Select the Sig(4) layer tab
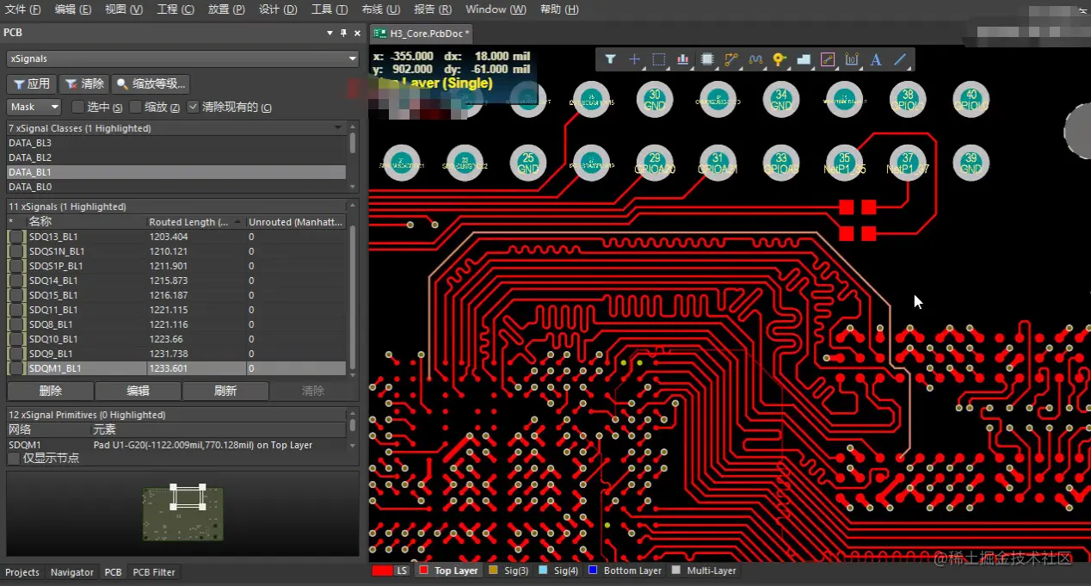The width and height of the screenshot is (1091, 586). (559, 571)
